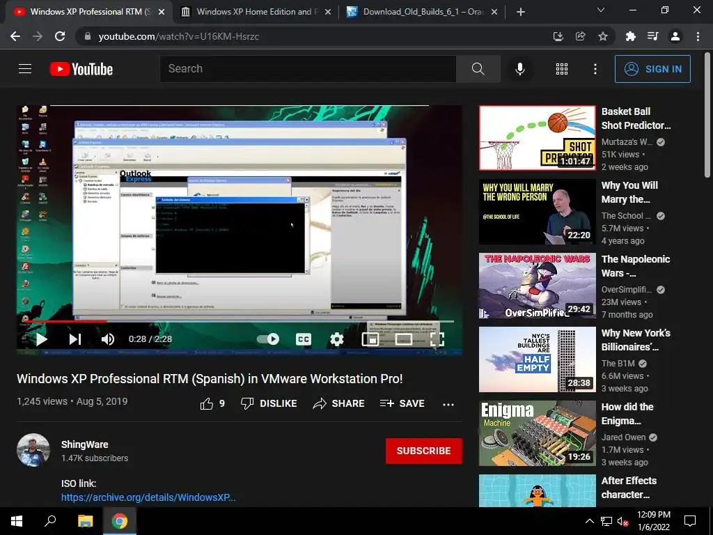Like this video

(x=213, y=403)
